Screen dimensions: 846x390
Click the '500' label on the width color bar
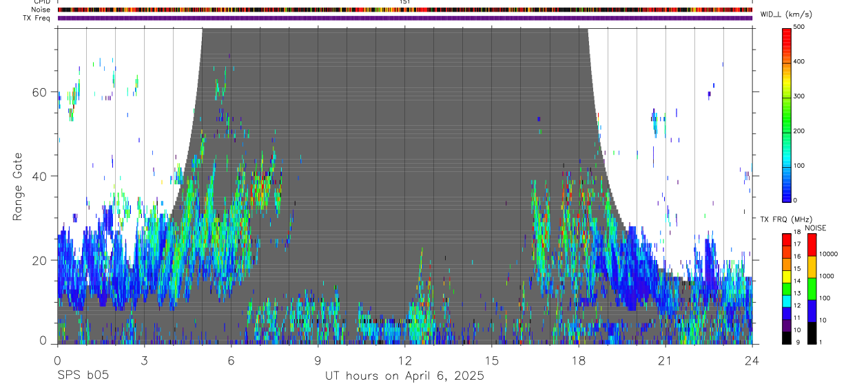tap(799, 28)
